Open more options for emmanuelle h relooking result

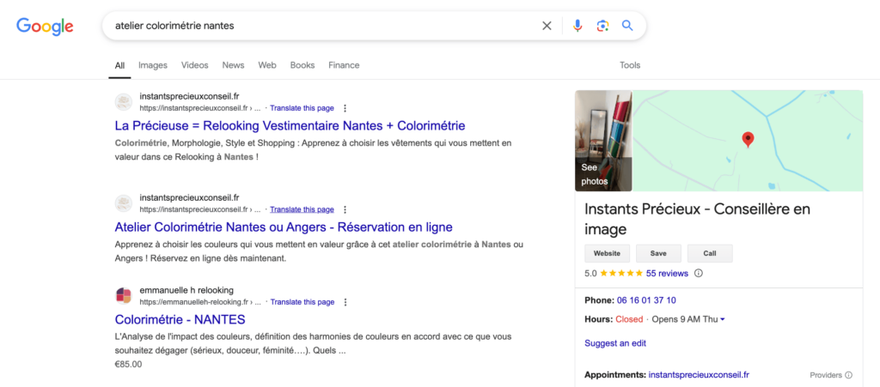(x=345, y=302)
